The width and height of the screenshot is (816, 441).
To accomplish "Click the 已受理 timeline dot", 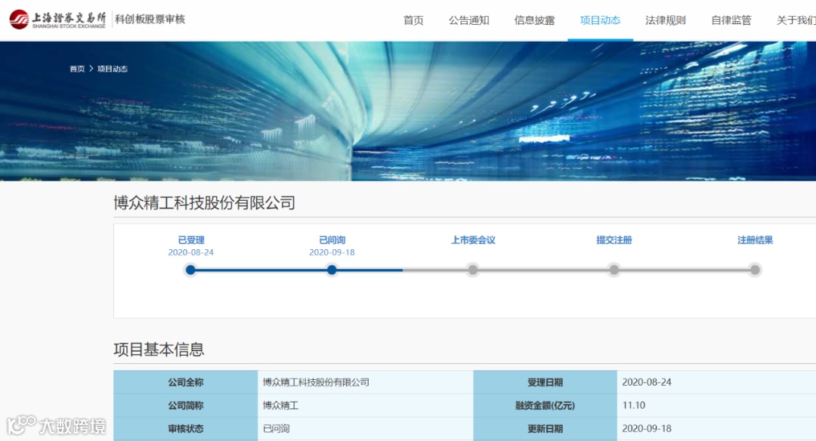I will pyautogui.click(x=190, y=270).
